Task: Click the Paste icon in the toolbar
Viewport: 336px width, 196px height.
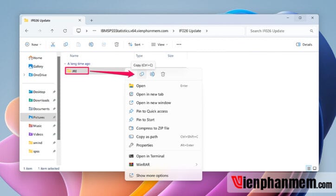Action: (x=78, y=44)
